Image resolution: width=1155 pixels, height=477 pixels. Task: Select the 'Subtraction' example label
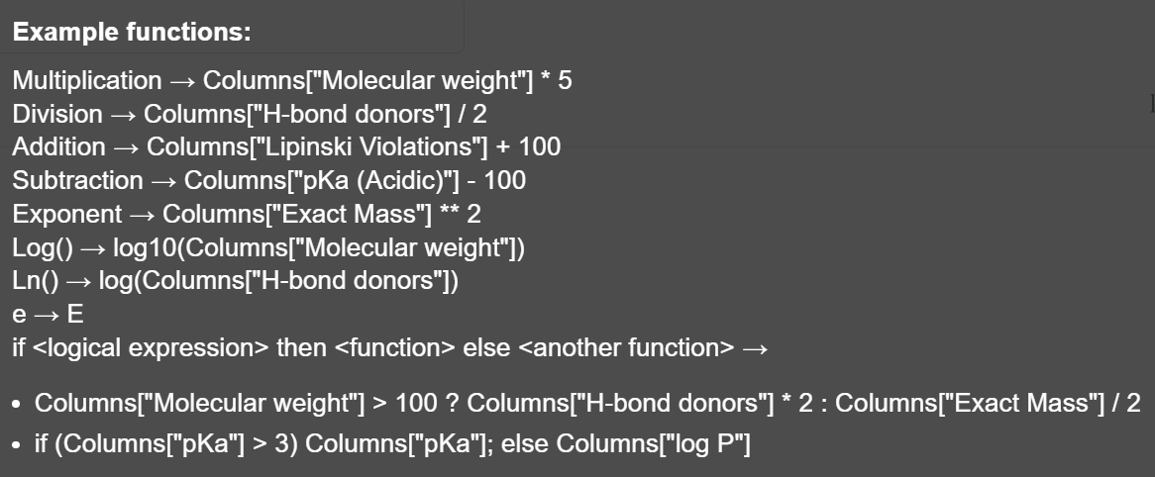[x=78, y=180]
